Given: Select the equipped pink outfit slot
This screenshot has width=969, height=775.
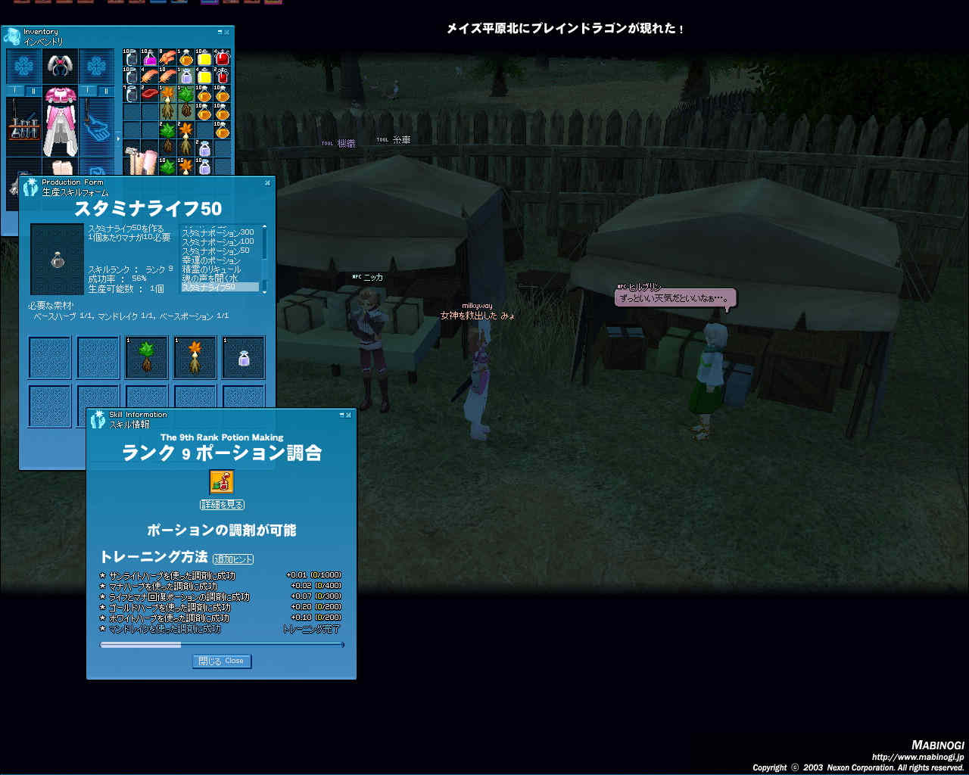Looking at the screenshot, I should [x=61, y=120].
